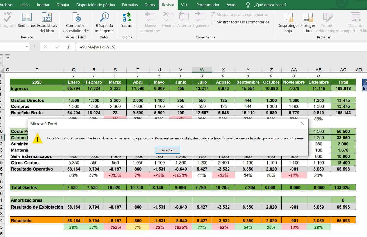Close the Microsoft Excel dialog
367x237 pixels.
303,124
